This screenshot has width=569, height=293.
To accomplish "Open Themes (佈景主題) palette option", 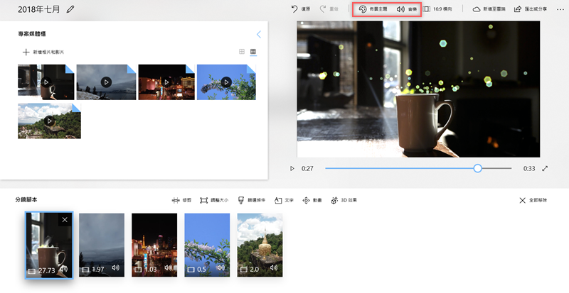I will point(373,9).
